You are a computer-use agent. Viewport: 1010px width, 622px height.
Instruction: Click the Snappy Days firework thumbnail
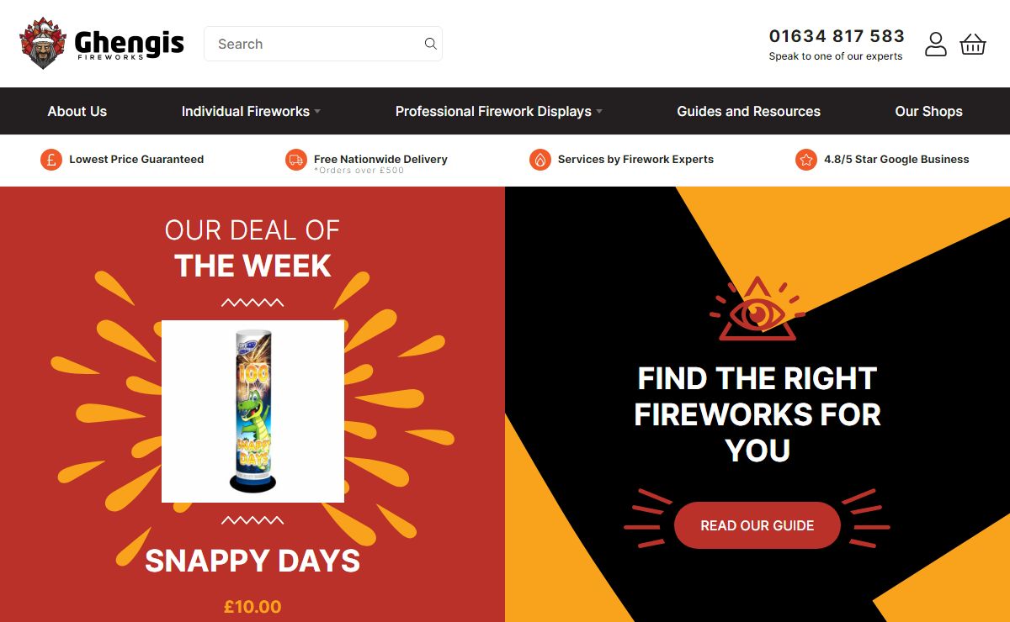click(x=252, y=411)
